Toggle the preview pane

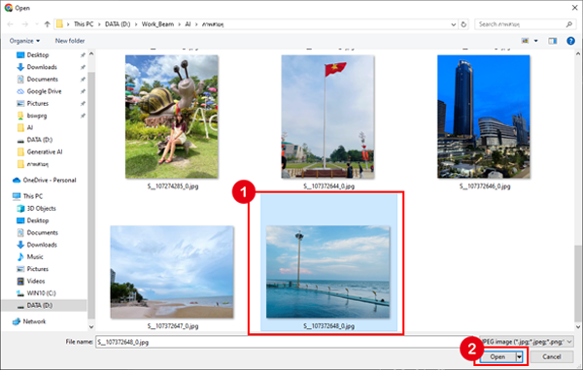pos(553,41)
